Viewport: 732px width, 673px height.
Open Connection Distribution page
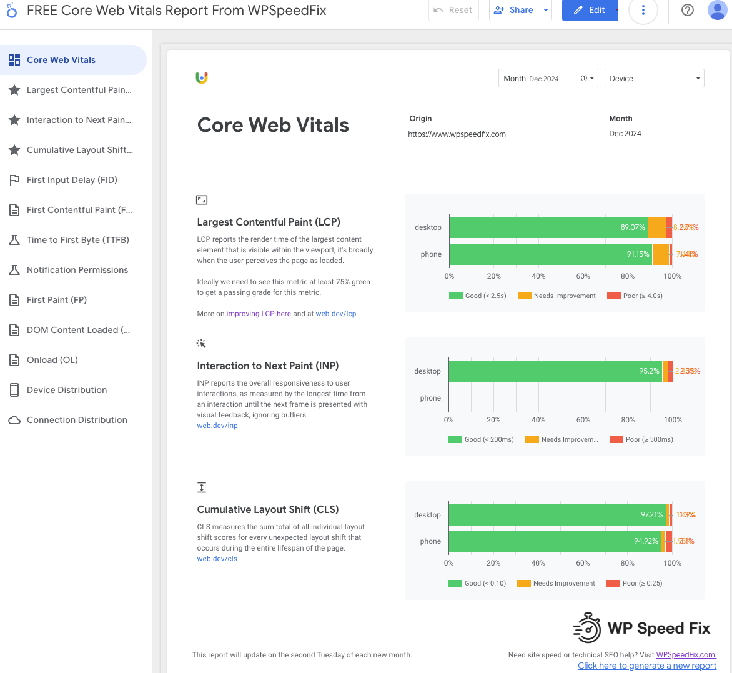pyautogui.click(x=73, y=420)
